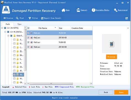The width and height of the screenshot is (131, 100).
Task: Check the Ot... folder checkbox
Action: point(14,82)
